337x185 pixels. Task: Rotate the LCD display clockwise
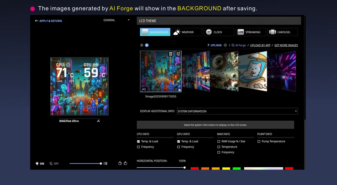126,164
